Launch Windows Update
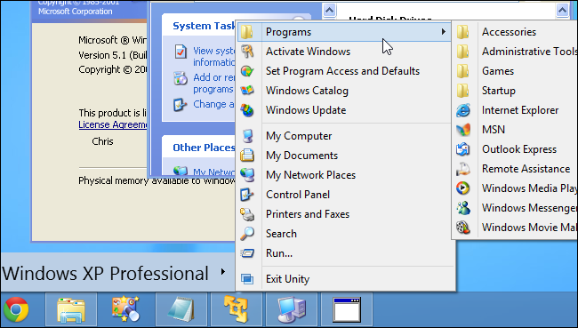 306,110
